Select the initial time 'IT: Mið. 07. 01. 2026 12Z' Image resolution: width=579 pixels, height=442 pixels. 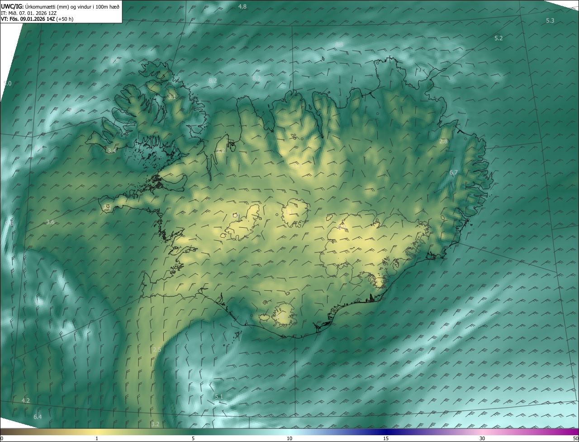(x=29, y=13)
